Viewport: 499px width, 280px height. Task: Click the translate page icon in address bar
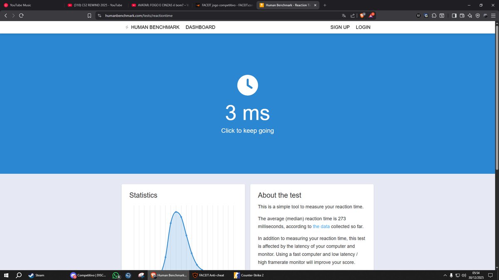coord(344,16)
